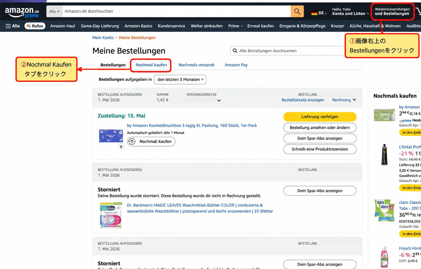
Task: Open Küche, Haushalt & Wohnen navigation item
Action: 375,26
